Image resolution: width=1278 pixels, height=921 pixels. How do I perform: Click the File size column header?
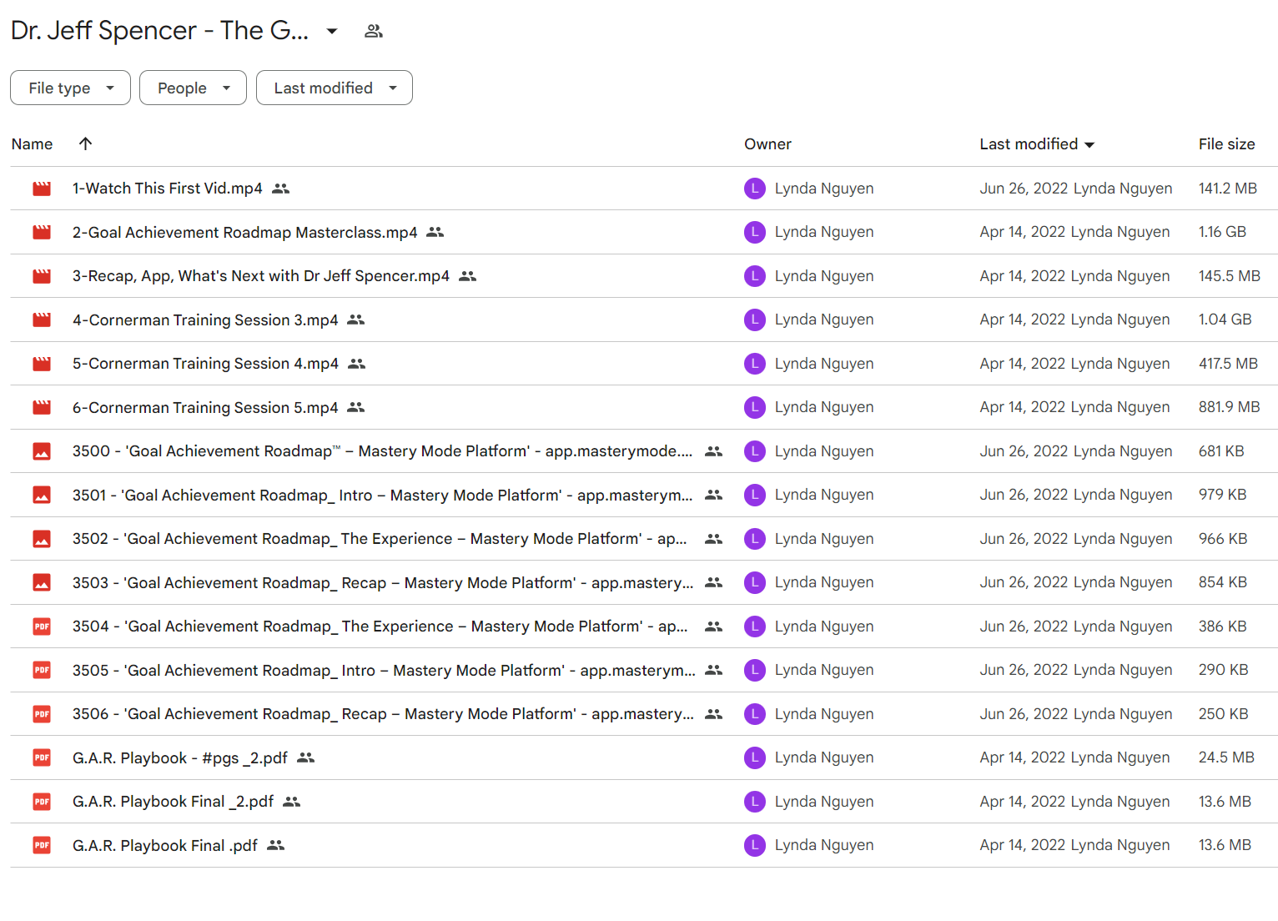1226,144
